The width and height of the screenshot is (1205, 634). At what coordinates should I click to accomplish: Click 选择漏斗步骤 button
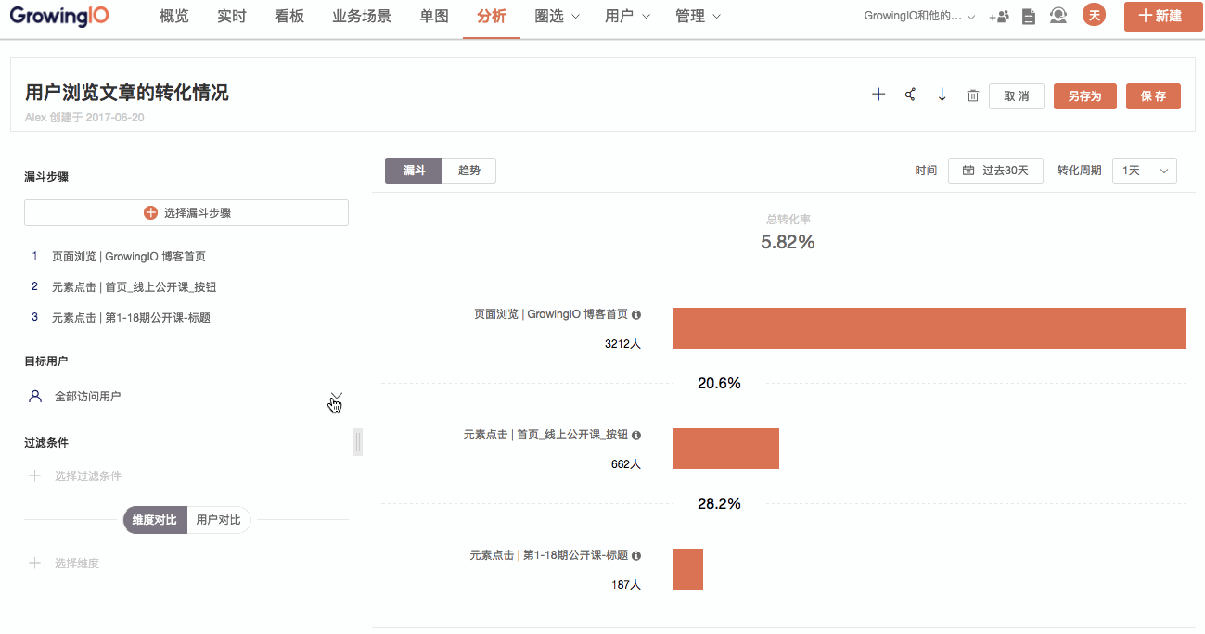[186, 212]
